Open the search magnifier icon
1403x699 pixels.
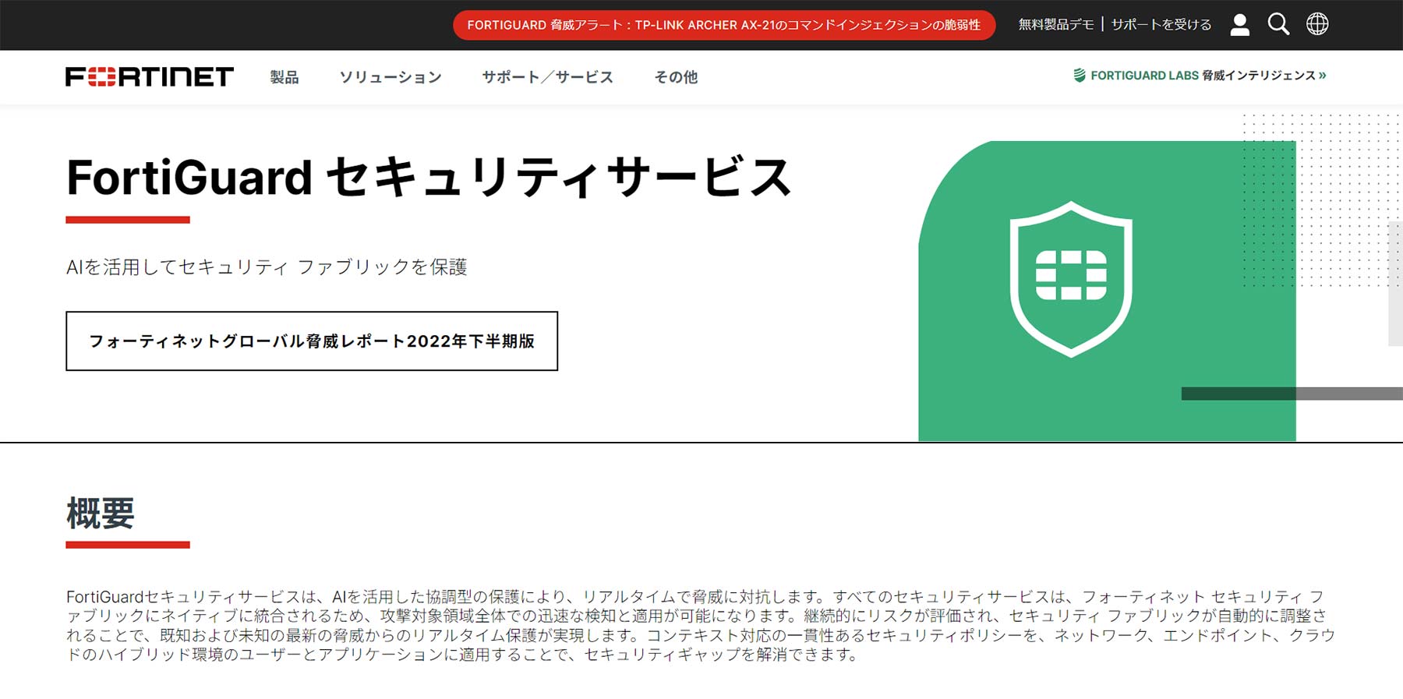click(x=1278, y=24)
